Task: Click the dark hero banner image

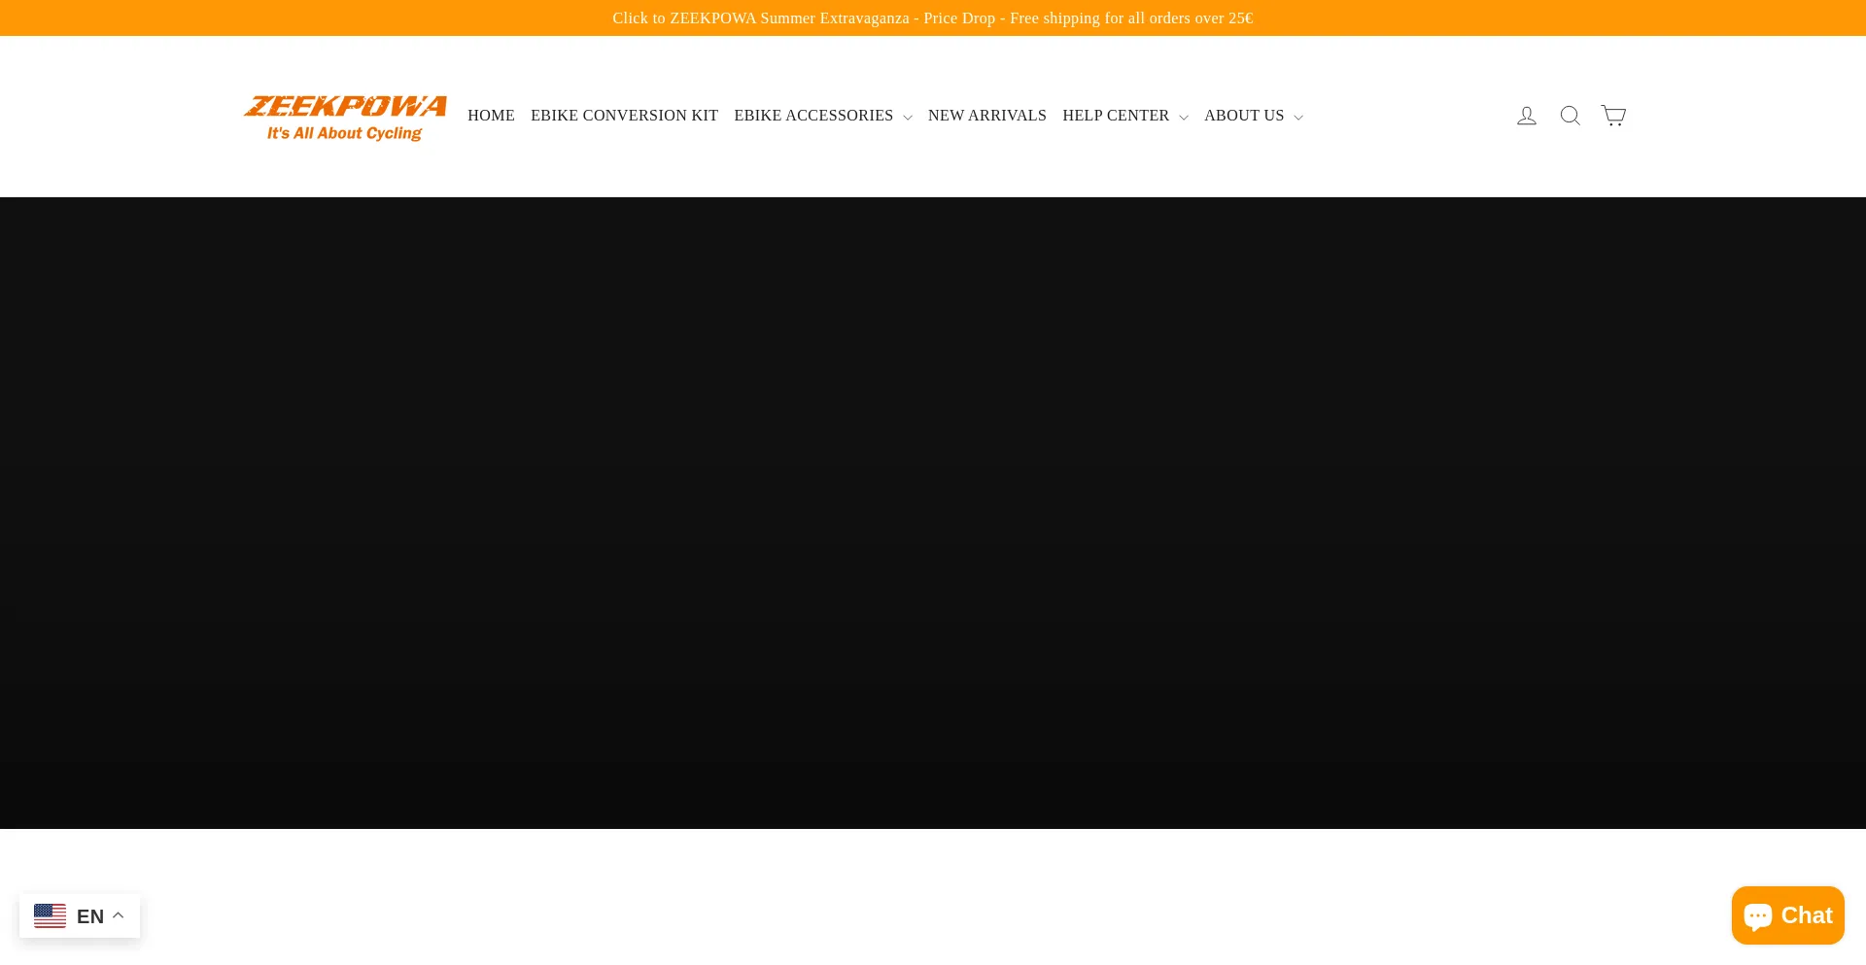Action: coord(933,513)
